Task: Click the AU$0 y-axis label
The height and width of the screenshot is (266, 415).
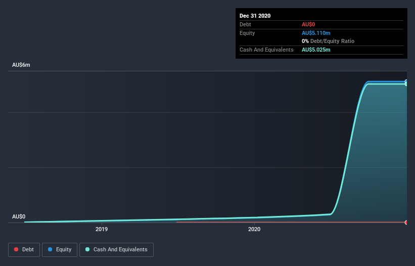Action: pyautogui.click(x=19, y=216)
